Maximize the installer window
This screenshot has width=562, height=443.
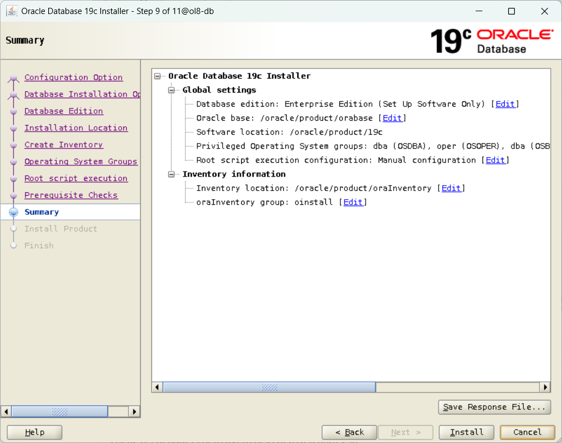[x=512, y=11]
